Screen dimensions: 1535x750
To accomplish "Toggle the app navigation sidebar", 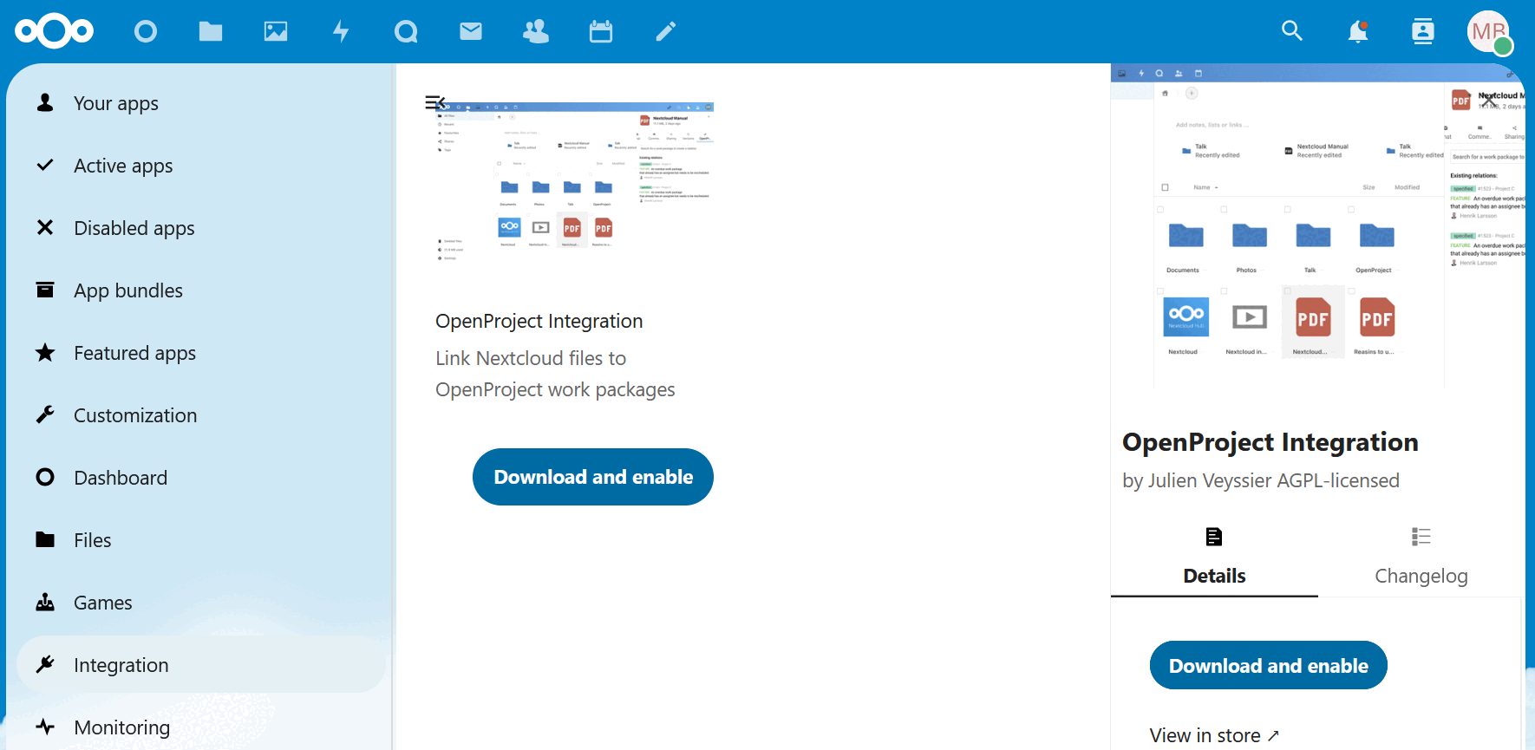I will pyautogui.click(x=435, y=102).
